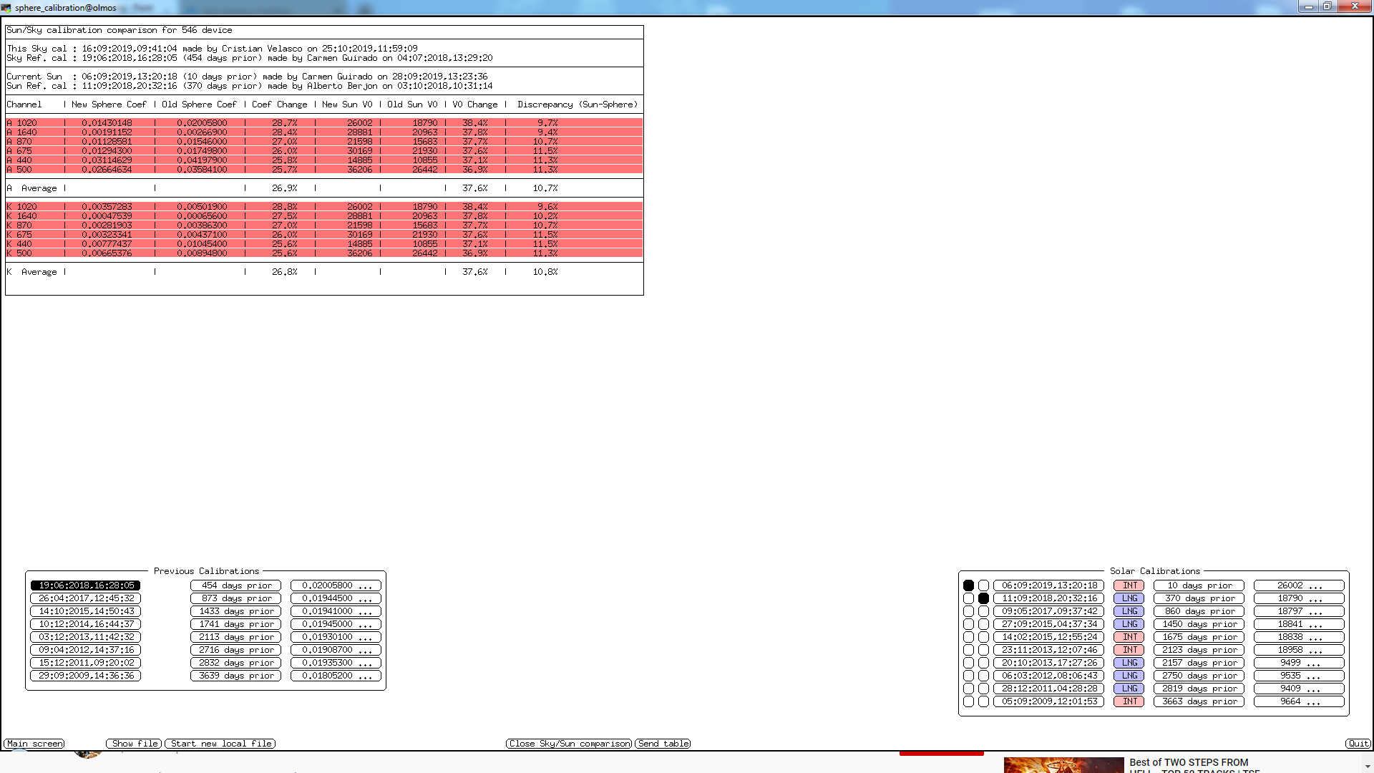1374x773 pixels.
Task: Click the K 500 channel row
Action: pos(324,253)
